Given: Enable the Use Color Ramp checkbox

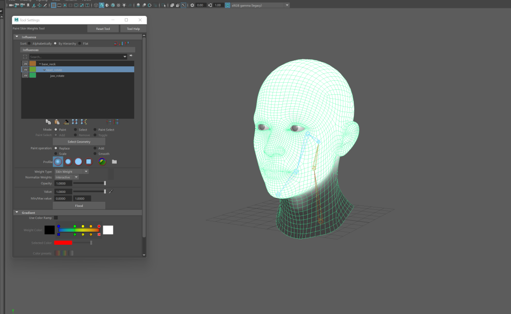Looking at the screenshot, I should click(x=56, y=218).
